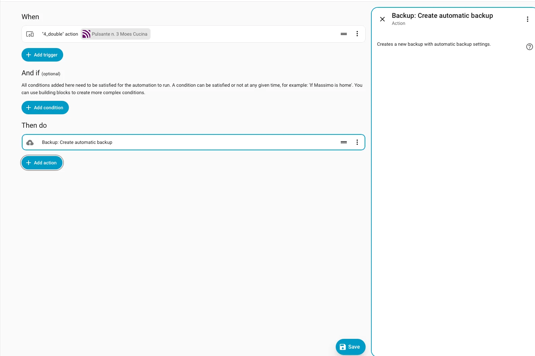Click the Zigbee2MQTT logo on the Pulsante chip
This screenshot has width=535, height=356.
pos(86,34)
